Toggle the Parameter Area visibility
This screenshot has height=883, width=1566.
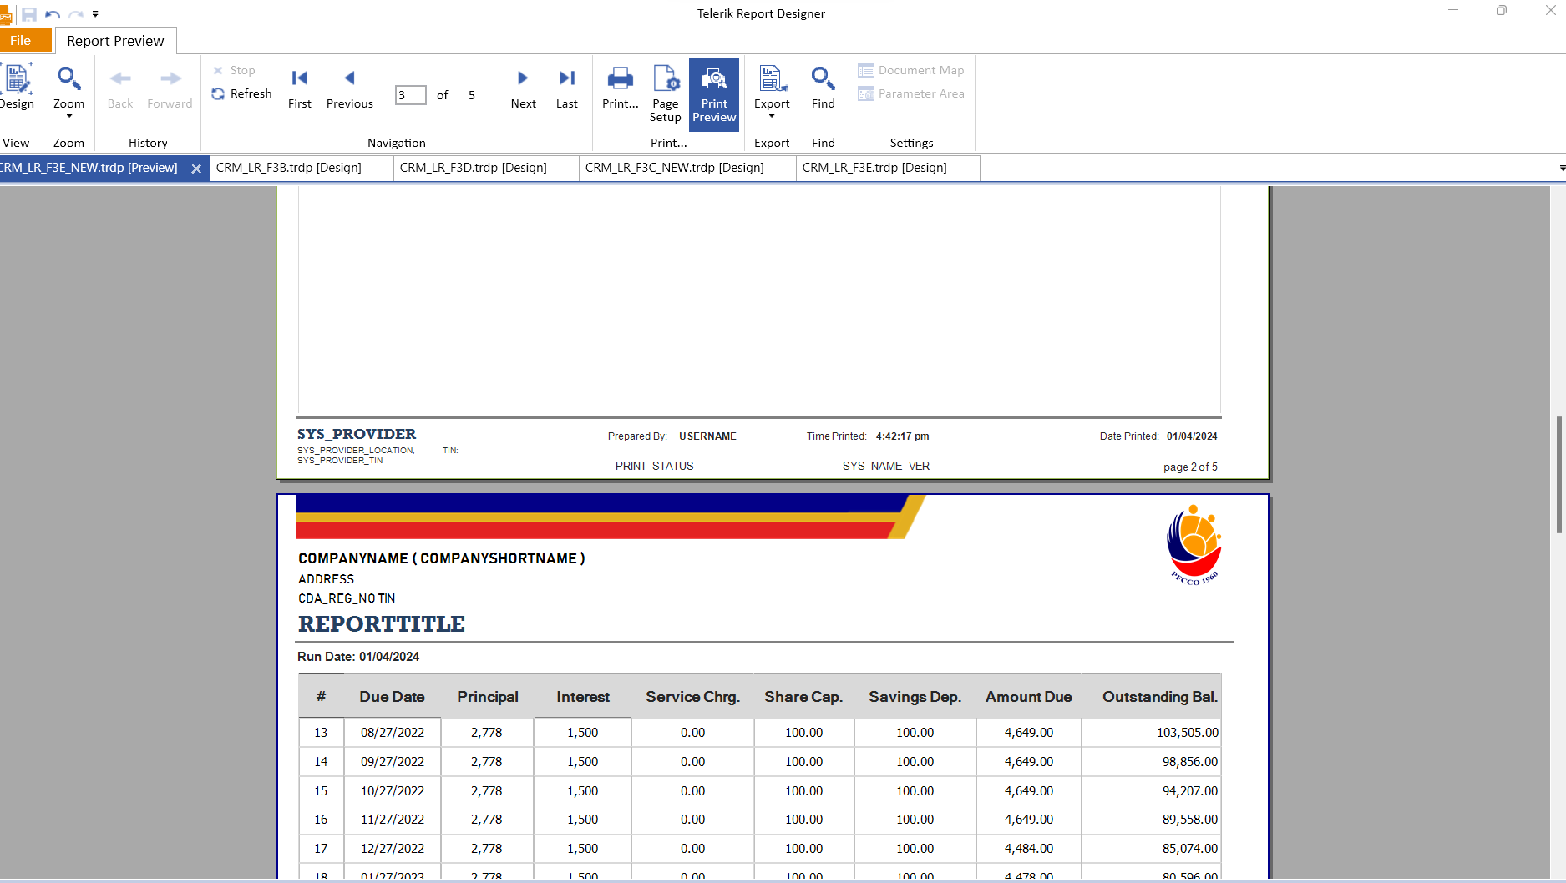point(911,93)
